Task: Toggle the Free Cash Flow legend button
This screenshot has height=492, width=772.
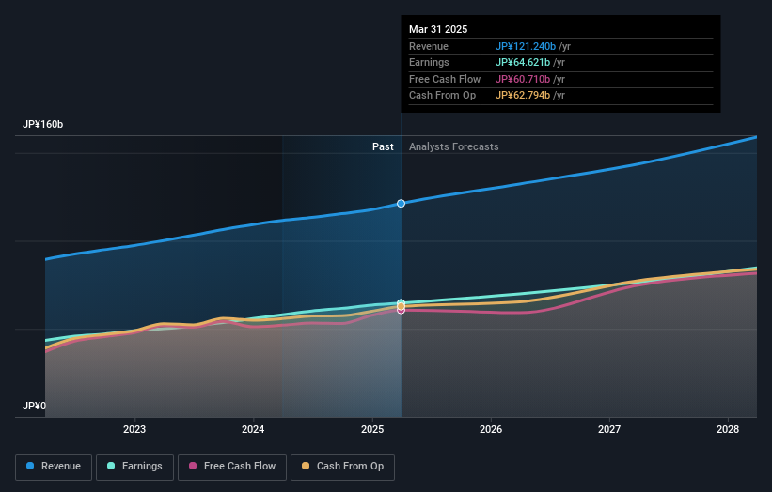Action: [x=232, y=467]
